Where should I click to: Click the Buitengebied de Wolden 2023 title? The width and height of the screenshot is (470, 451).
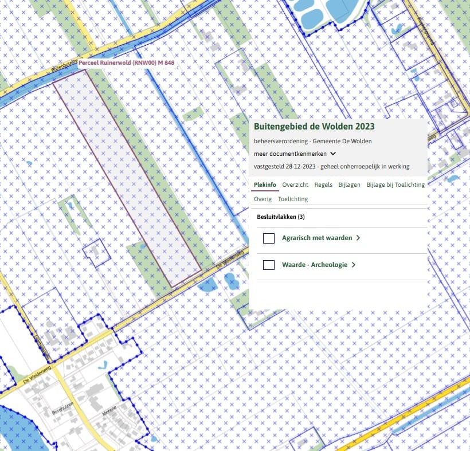[314, 127]
